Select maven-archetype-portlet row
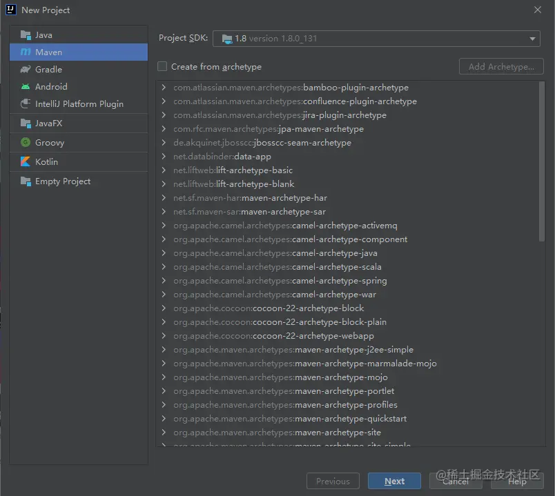 point(347,391)
